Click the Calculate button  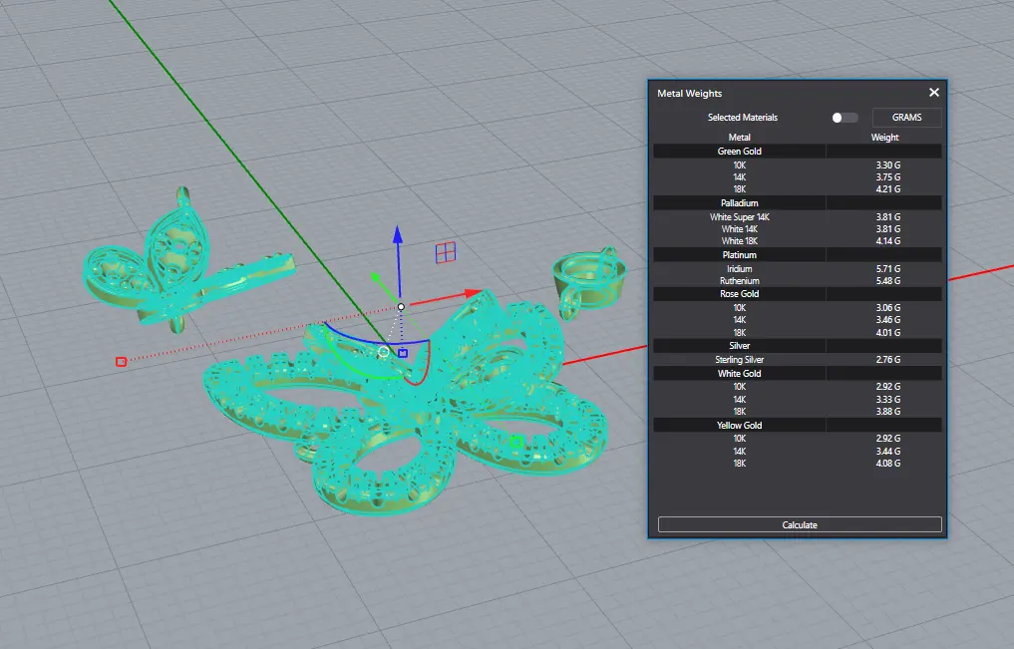click(800, 524)
